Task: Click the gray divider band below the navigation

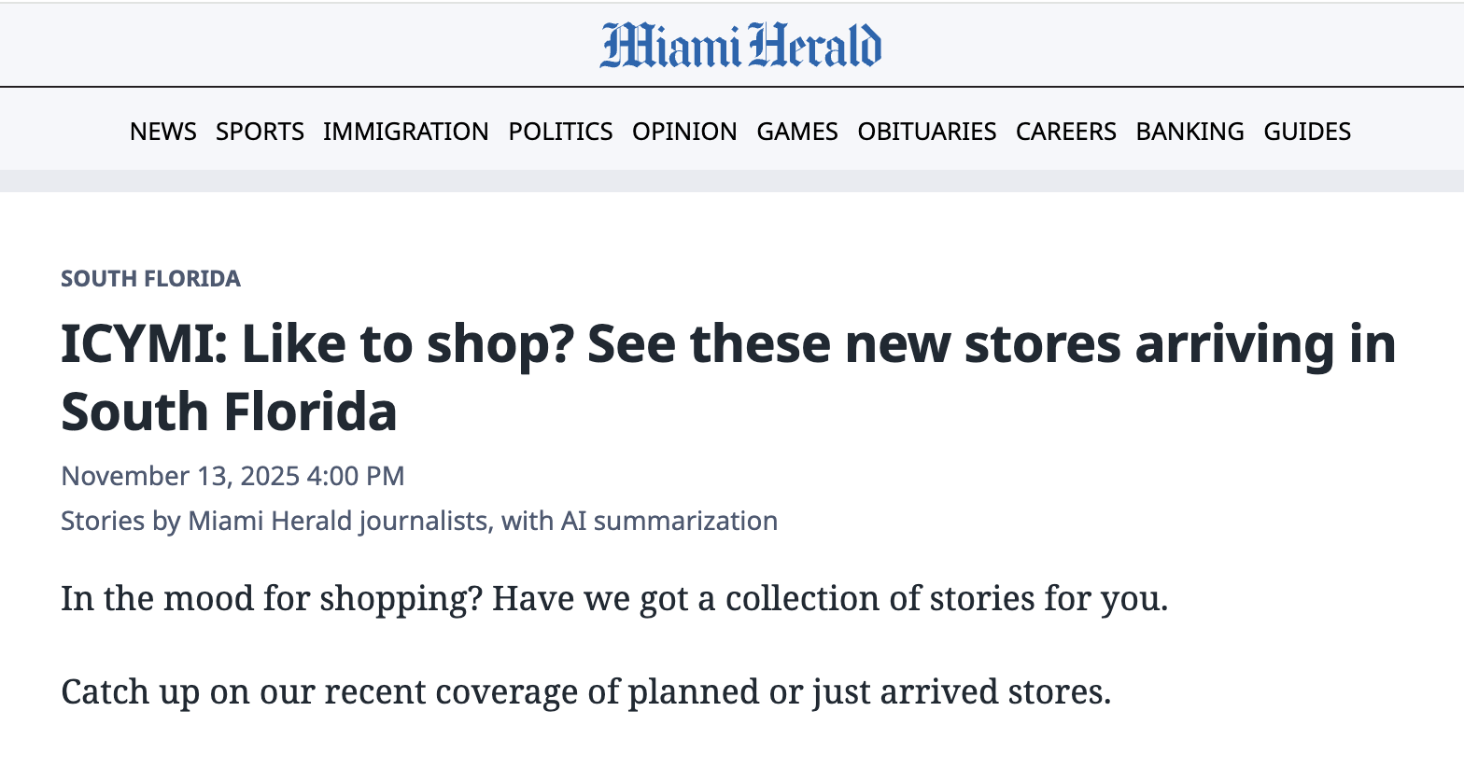Action: 732,181
